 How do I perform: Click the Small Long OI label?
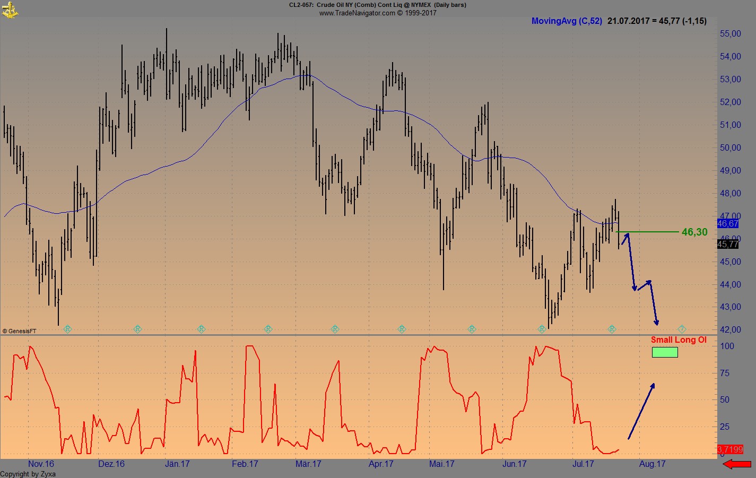tap(679, 340)
